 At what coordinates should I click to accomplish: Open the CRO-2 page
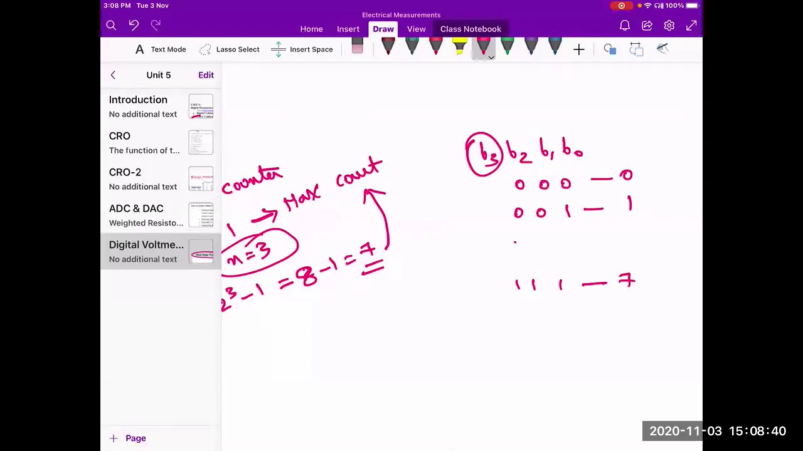tap(161, 179)
